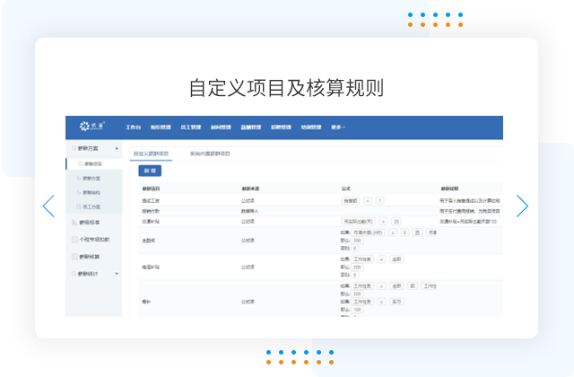Open the 工作台 menu item
574x377 pixels.
click(134, 127)
